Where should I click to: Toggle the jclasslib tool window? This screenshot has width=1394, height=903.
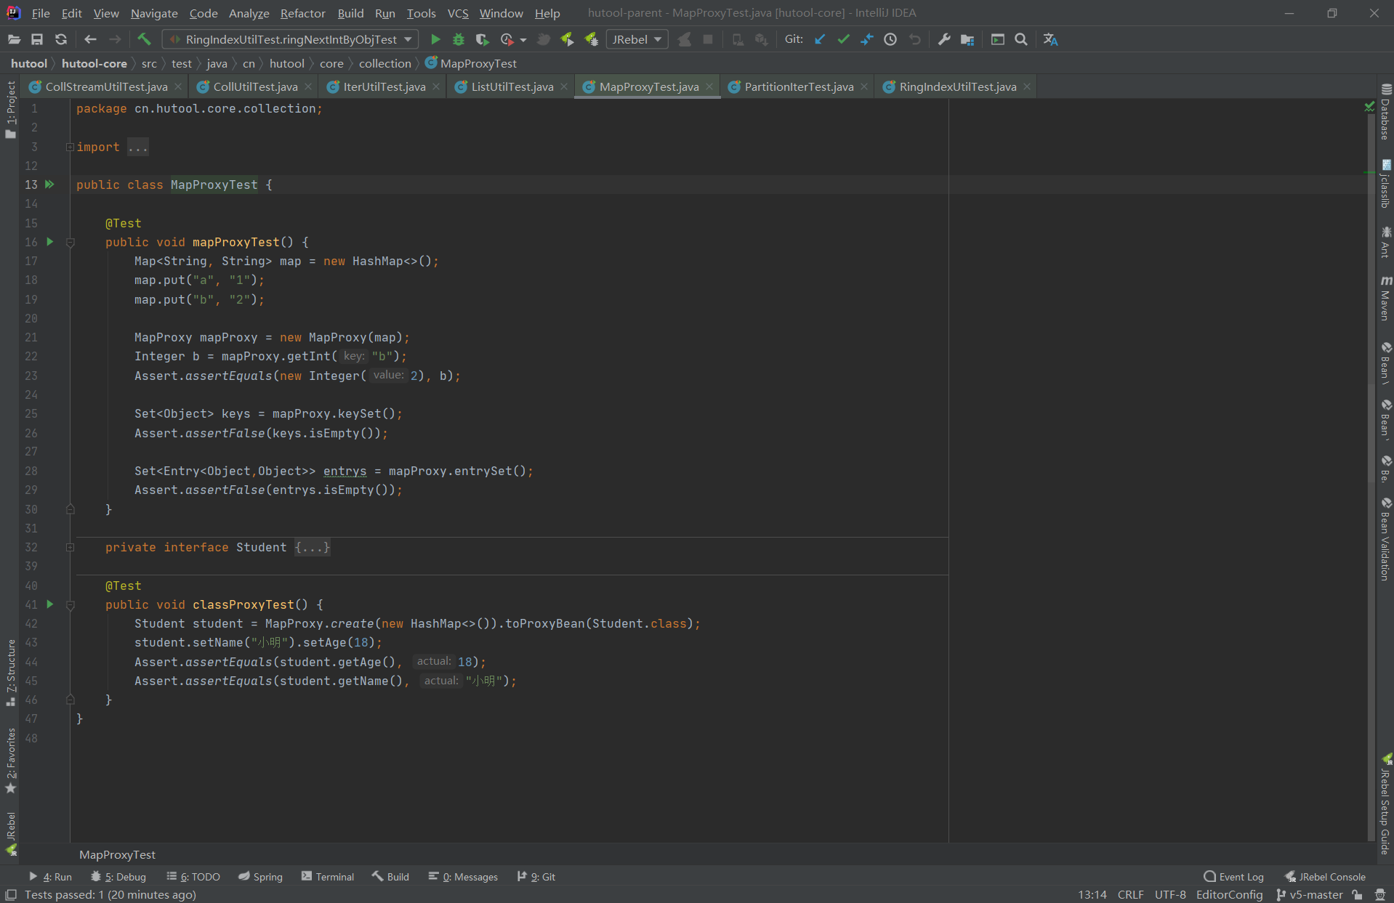coord(1385,185)
